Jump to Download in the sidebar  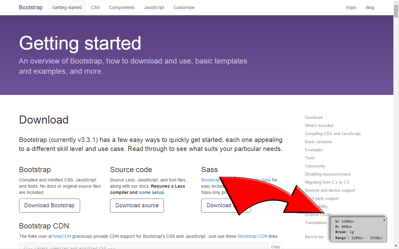pyautogui.click(x=314, y=117)
